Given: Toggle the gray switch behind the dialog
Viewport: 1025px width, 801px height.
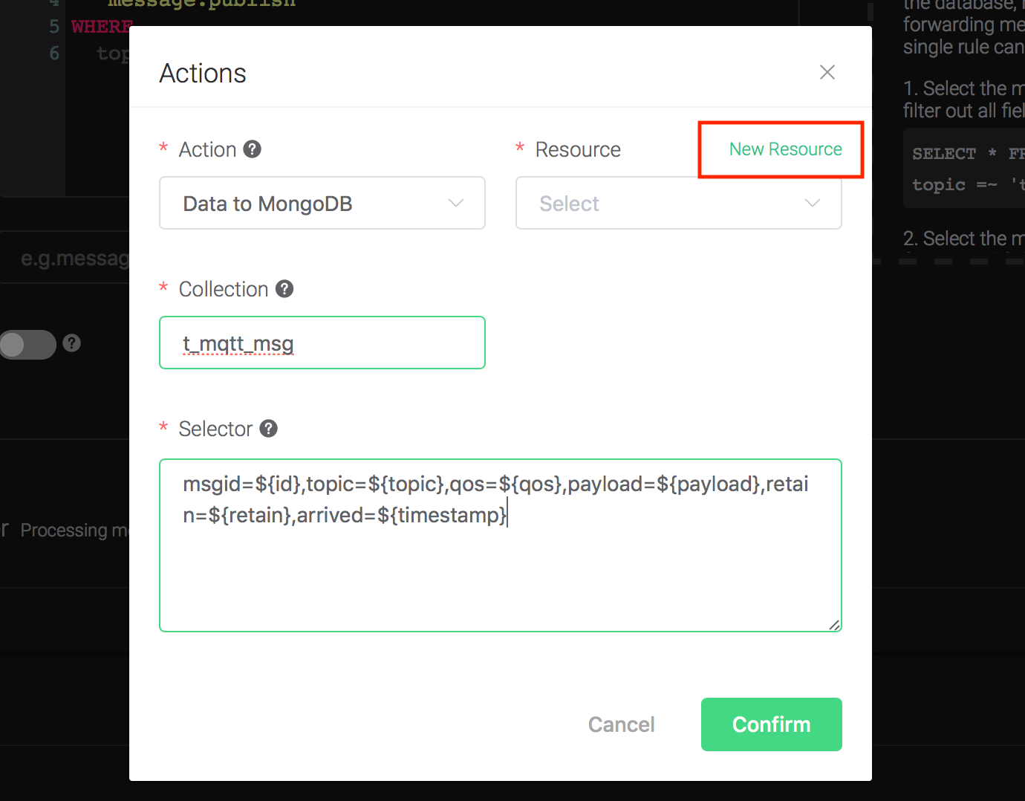Looking at the screenshot, I should point(28,345).
